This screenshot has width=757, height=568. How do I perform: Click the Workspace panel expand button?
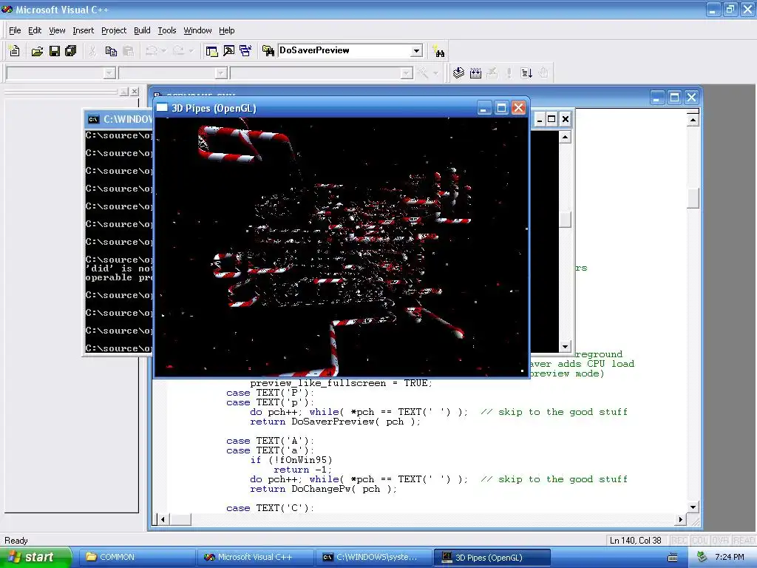(x=124, y=91)
